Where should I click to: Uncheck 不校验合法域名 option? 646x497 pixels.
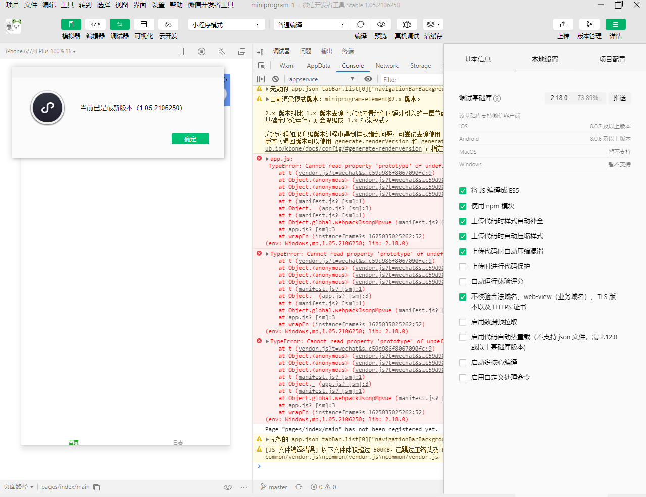click(x=463, y=297)
